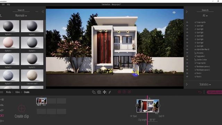Click the eye icon in viewport corner
222x125 pixels.
tap(174, 12)
